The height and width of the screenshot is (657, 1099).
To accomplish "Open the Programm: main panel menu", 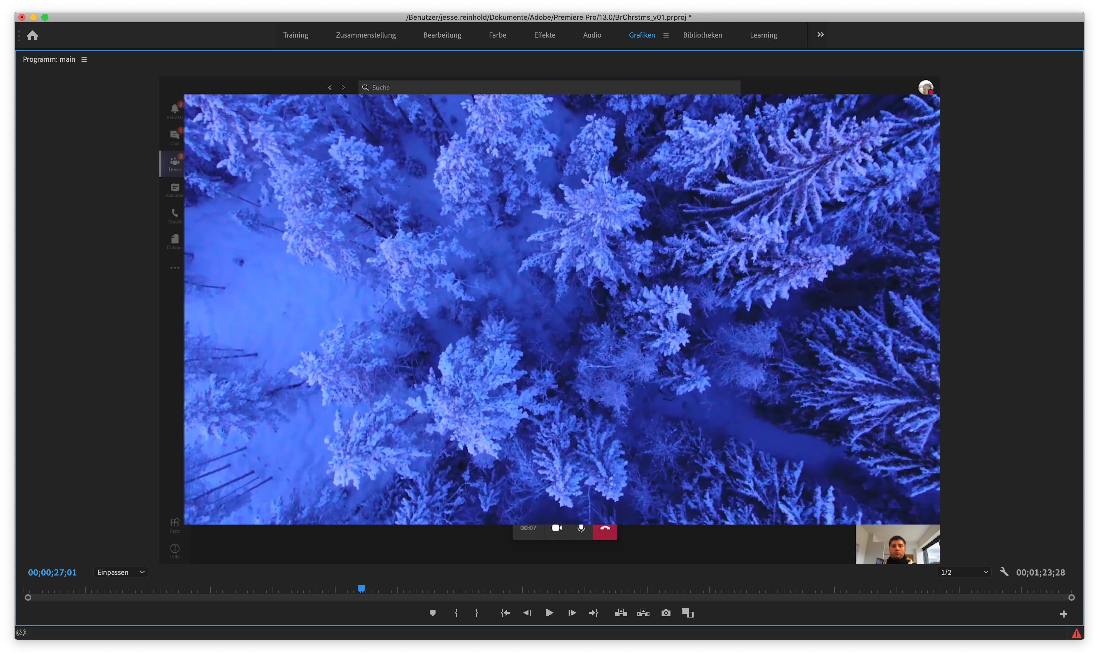I will pyautogui.click(x=84, y=59).
